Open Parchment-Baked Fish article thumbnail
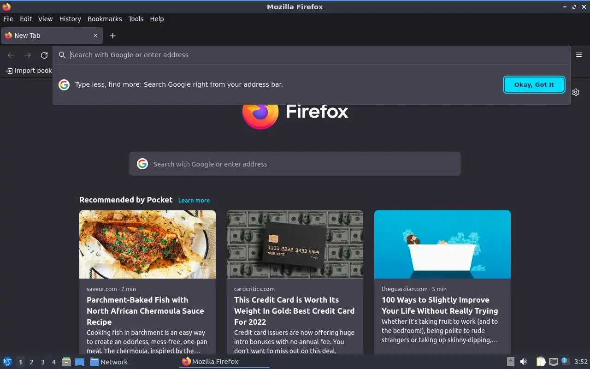The width and height of the screenshot is (590, 369). point(147,244)
